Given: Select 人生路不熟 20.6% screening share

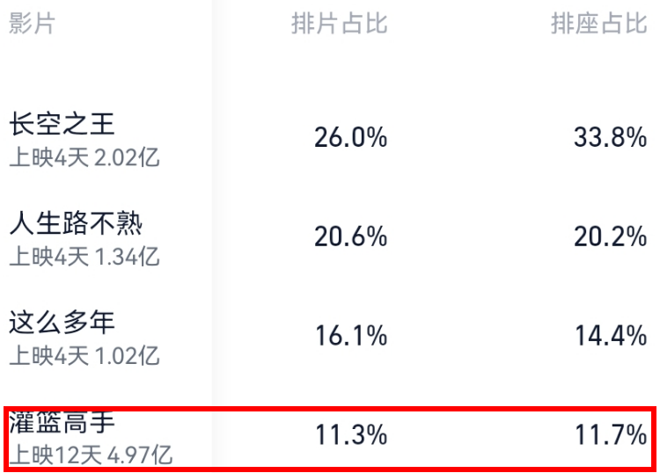Looking at the screenshot, I should click(350, 236).
